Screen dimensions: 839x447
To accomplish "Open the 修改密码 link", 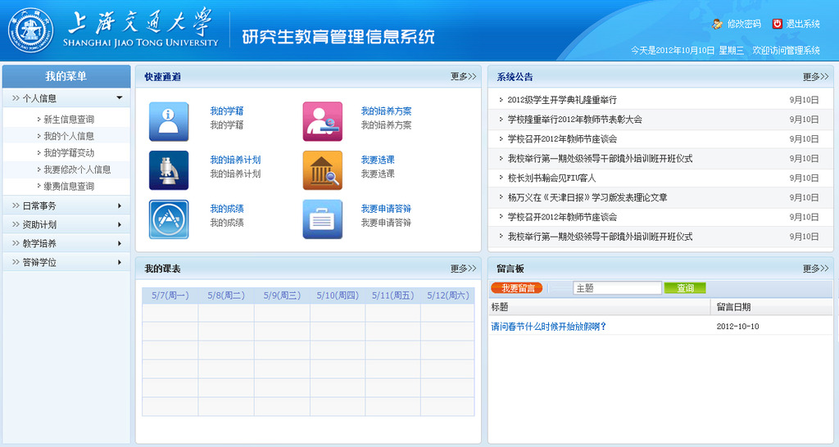I will [x=744, y=24].
